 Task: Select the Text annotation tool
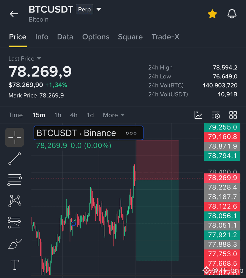tap(15, 265)
